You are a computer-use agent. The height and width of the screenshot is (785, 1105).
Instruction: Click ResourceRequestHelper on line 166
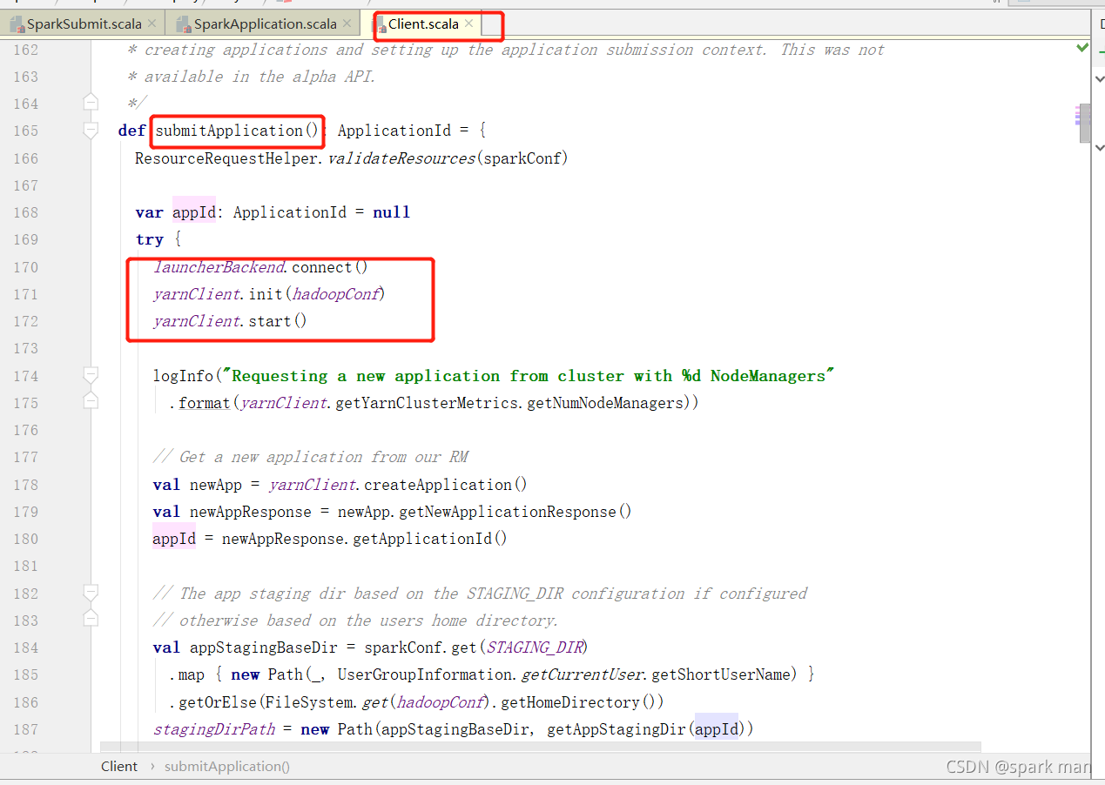[226, 158]
